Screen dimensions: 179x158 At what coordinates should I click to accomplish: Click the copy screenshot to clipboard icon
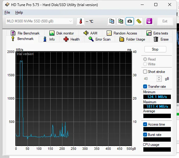[x=121, y=21]
